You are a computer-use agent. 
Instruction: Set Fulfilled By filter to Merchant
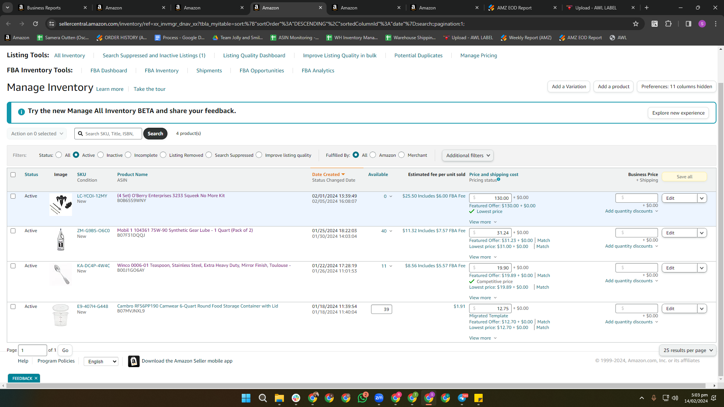click(x=401, y=155)
